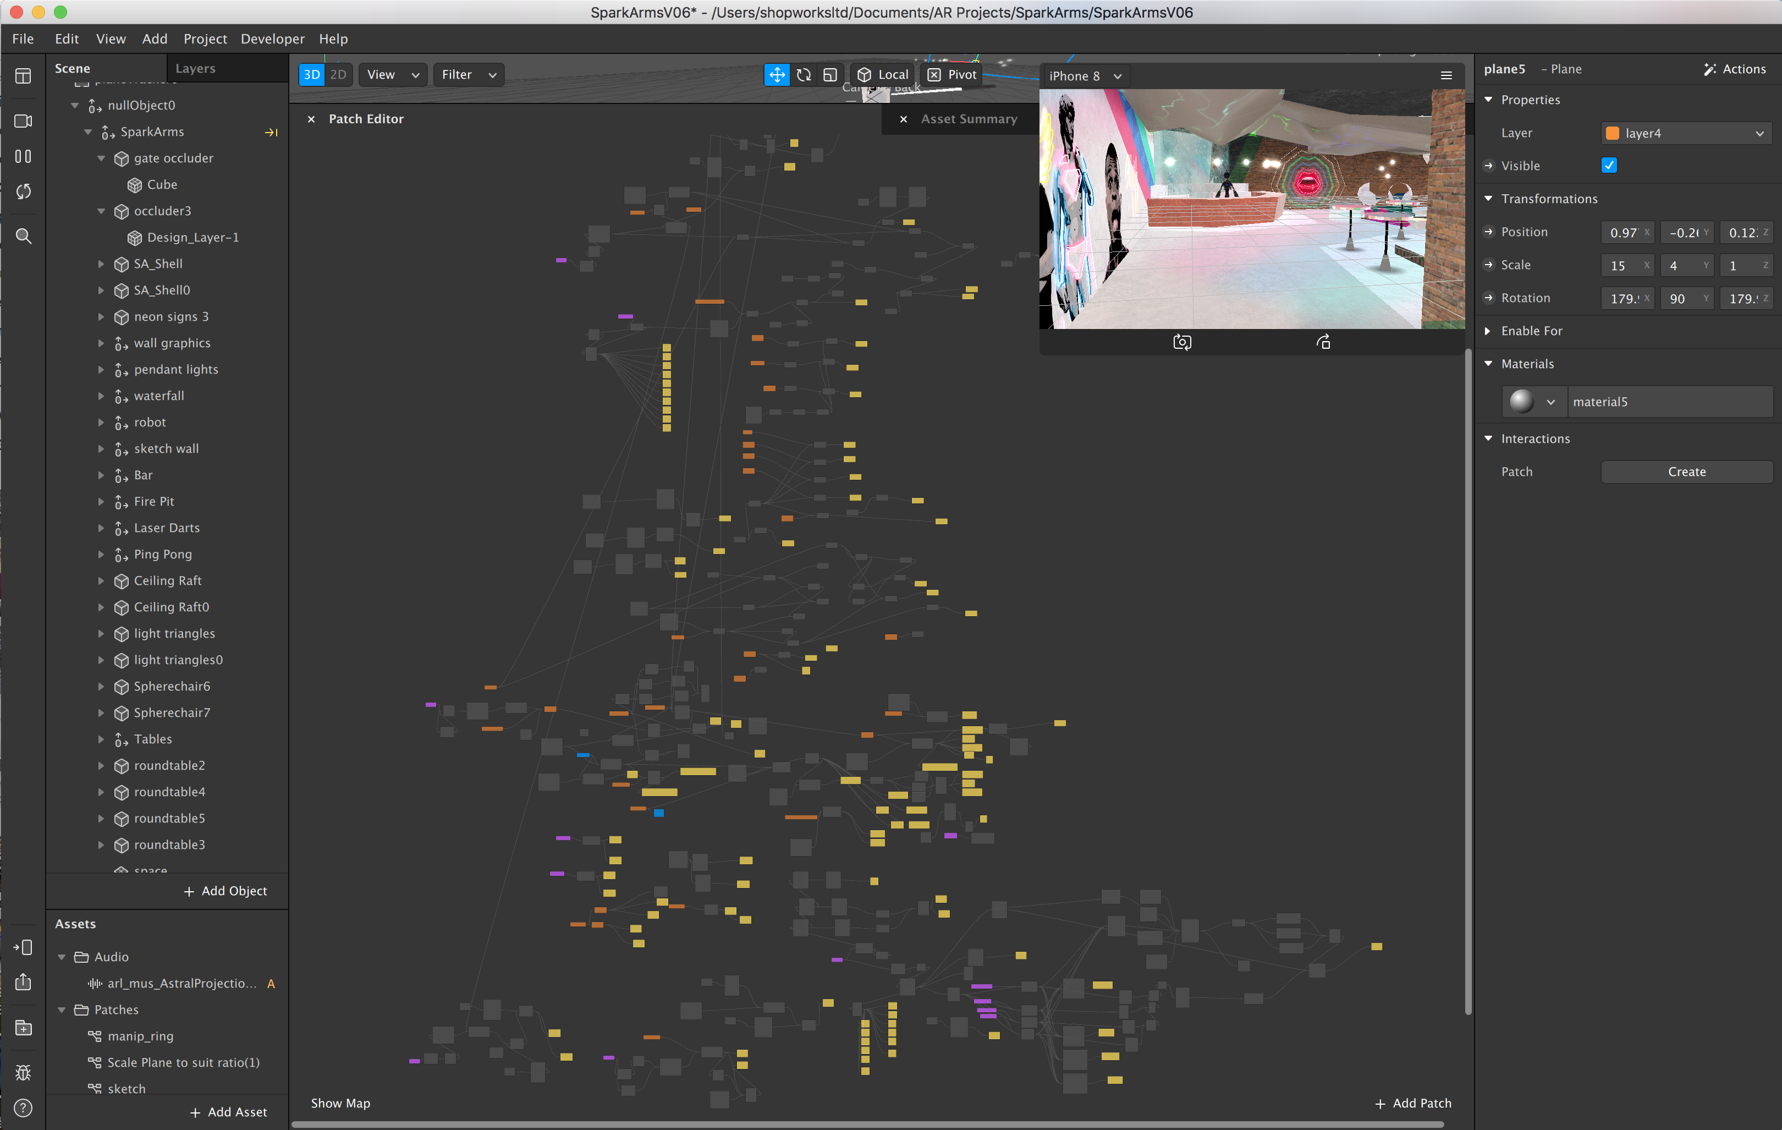Switch to the Layers tab
The height and width of the screenshot is (1130, 1782).
coord(195,68)
